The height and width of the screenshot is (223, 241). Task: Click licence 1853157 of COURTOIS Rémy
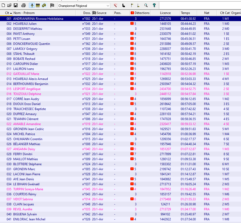tap(165, 194)
